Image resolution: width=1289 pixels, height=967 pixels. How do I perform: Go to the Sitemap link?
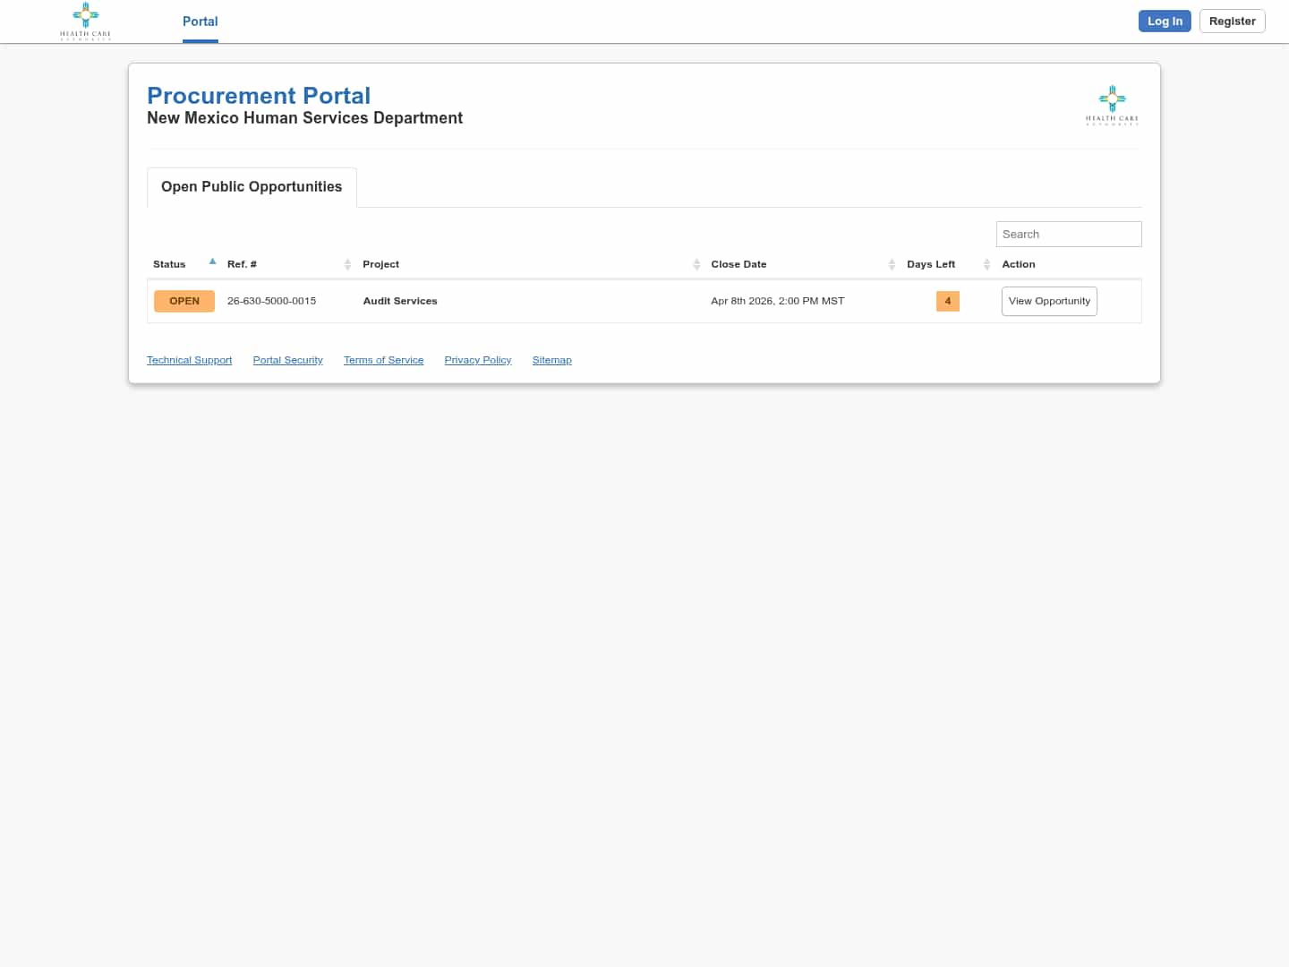(551, 360)
